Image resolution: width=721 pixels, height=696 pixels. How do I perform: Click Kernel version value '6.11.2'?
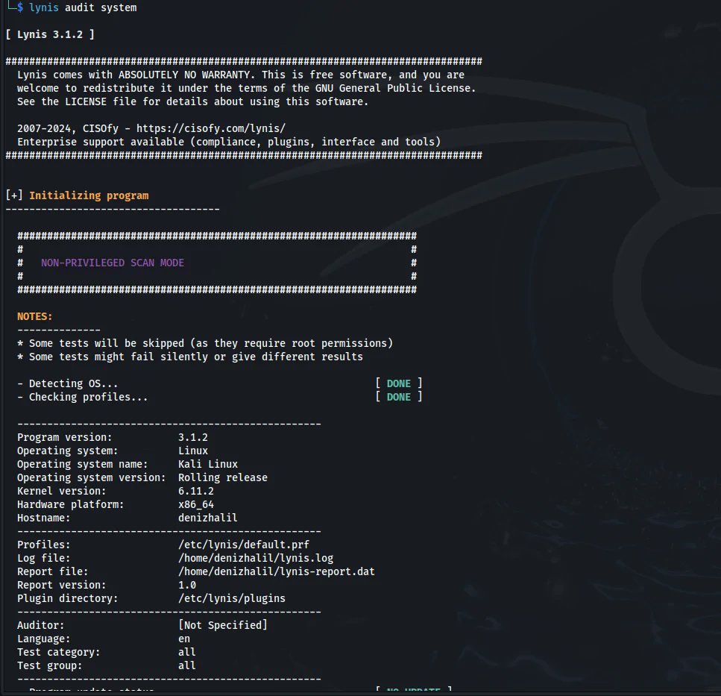[196, 491]
